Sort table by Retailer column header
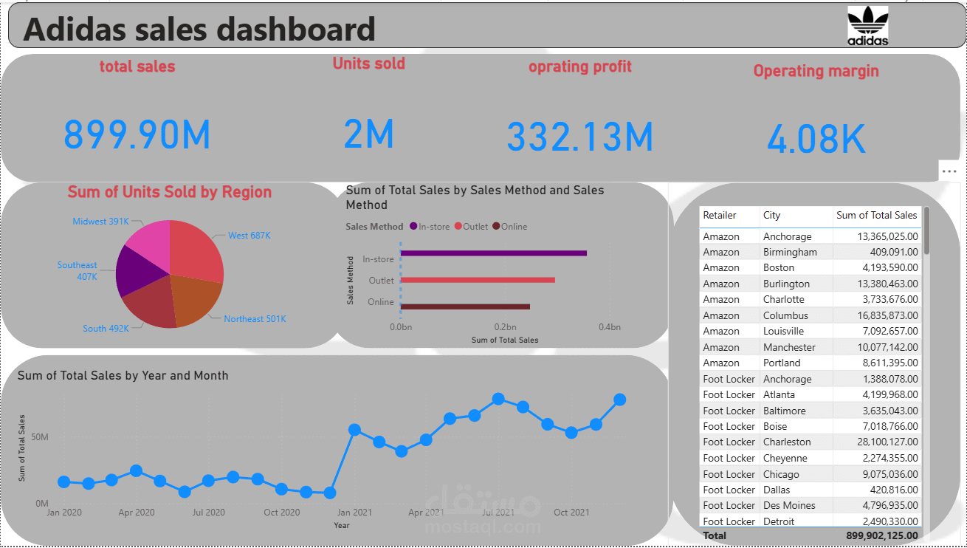 [x=720, y=216]
